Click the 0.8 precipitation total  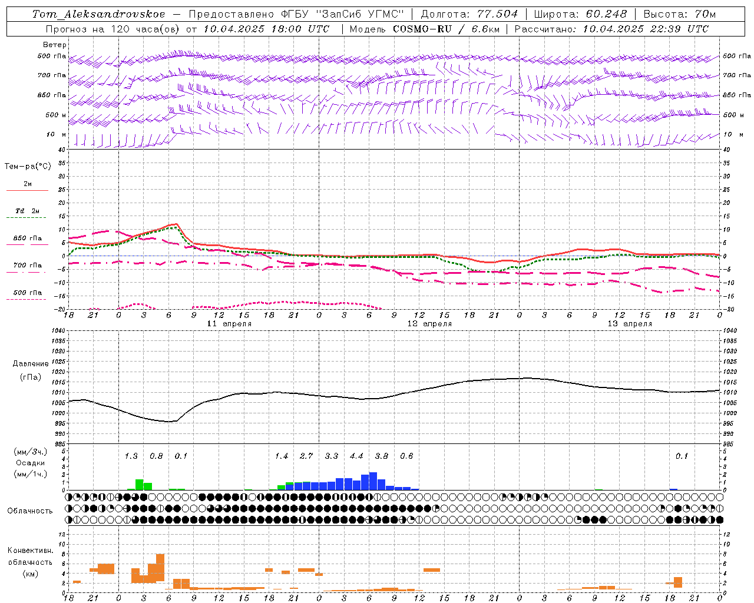click(156, 456)
